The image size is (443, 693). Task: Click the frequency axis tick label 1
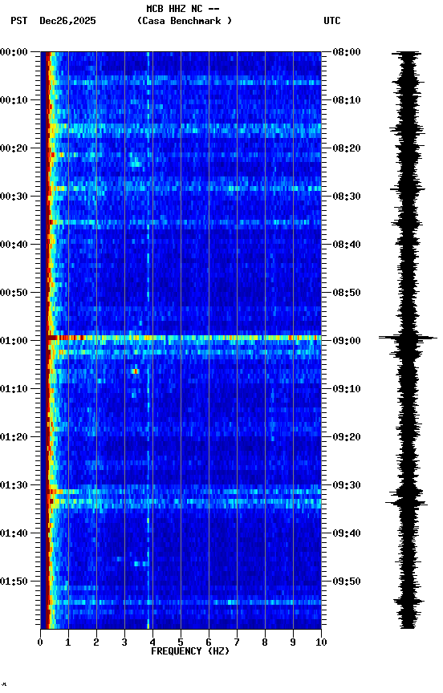[68, 642]
